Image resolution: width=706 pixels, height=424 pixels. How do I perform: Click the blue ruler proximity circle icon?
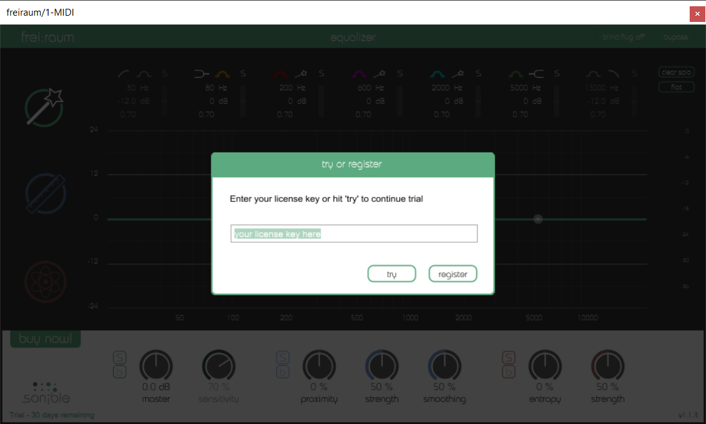tap(45, 193)
